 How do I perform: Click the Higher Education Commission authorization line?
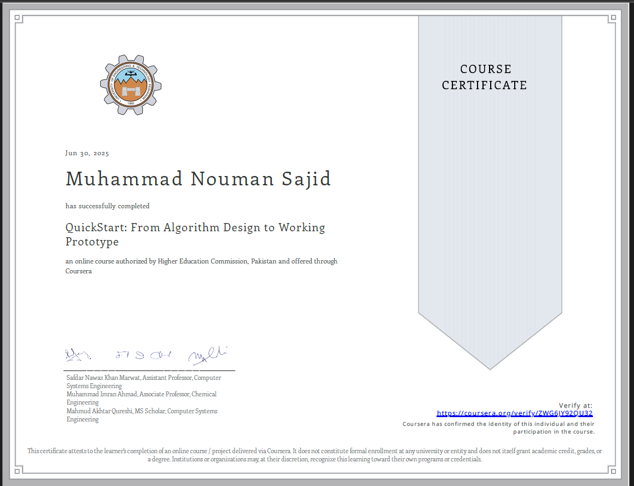(x=201, y=266)
